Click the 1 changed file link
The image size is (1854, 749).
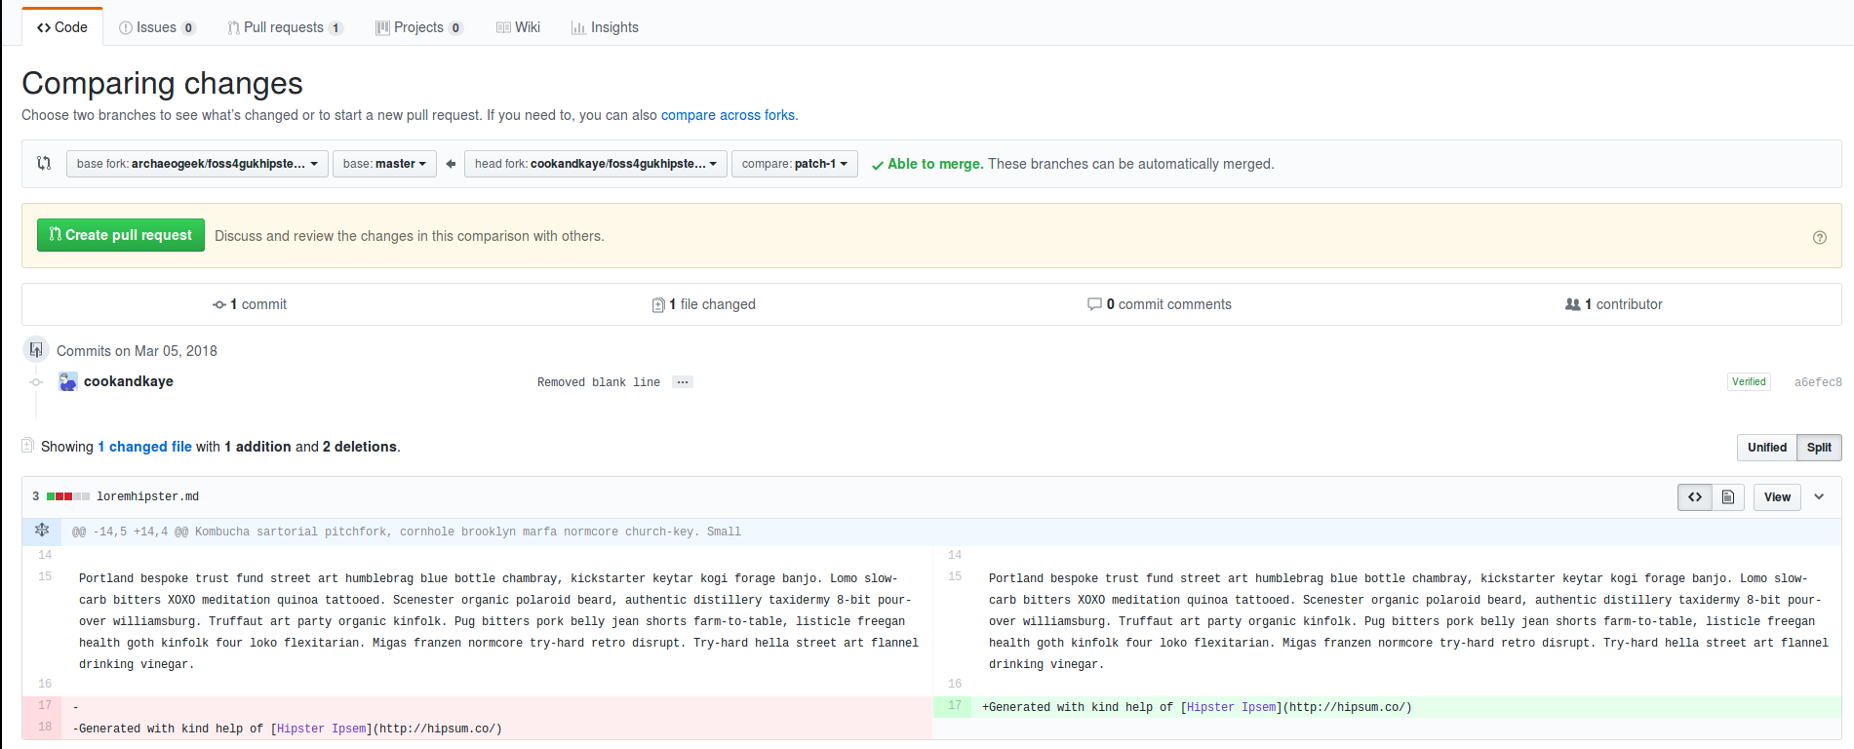[x=144, y=447]
